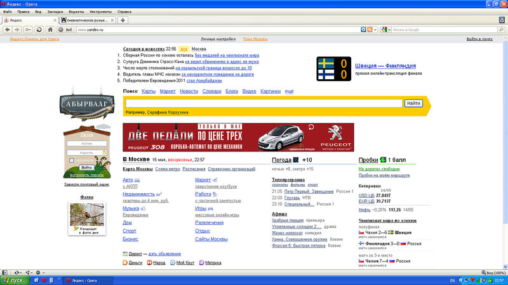Open the new tab plus button

coord(123,20)
